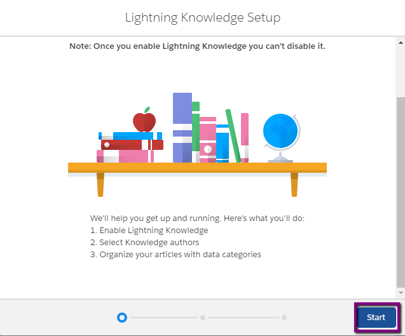Click the vertical scrollbar thumb
The width and height of the screenshot is (405, 336).
tap(401, 192)
